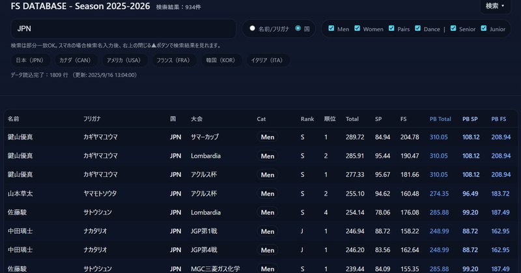The height and width of the screenshot is (273, 521).
Task: Sort by the SP column header
Action: pos(378,119)
